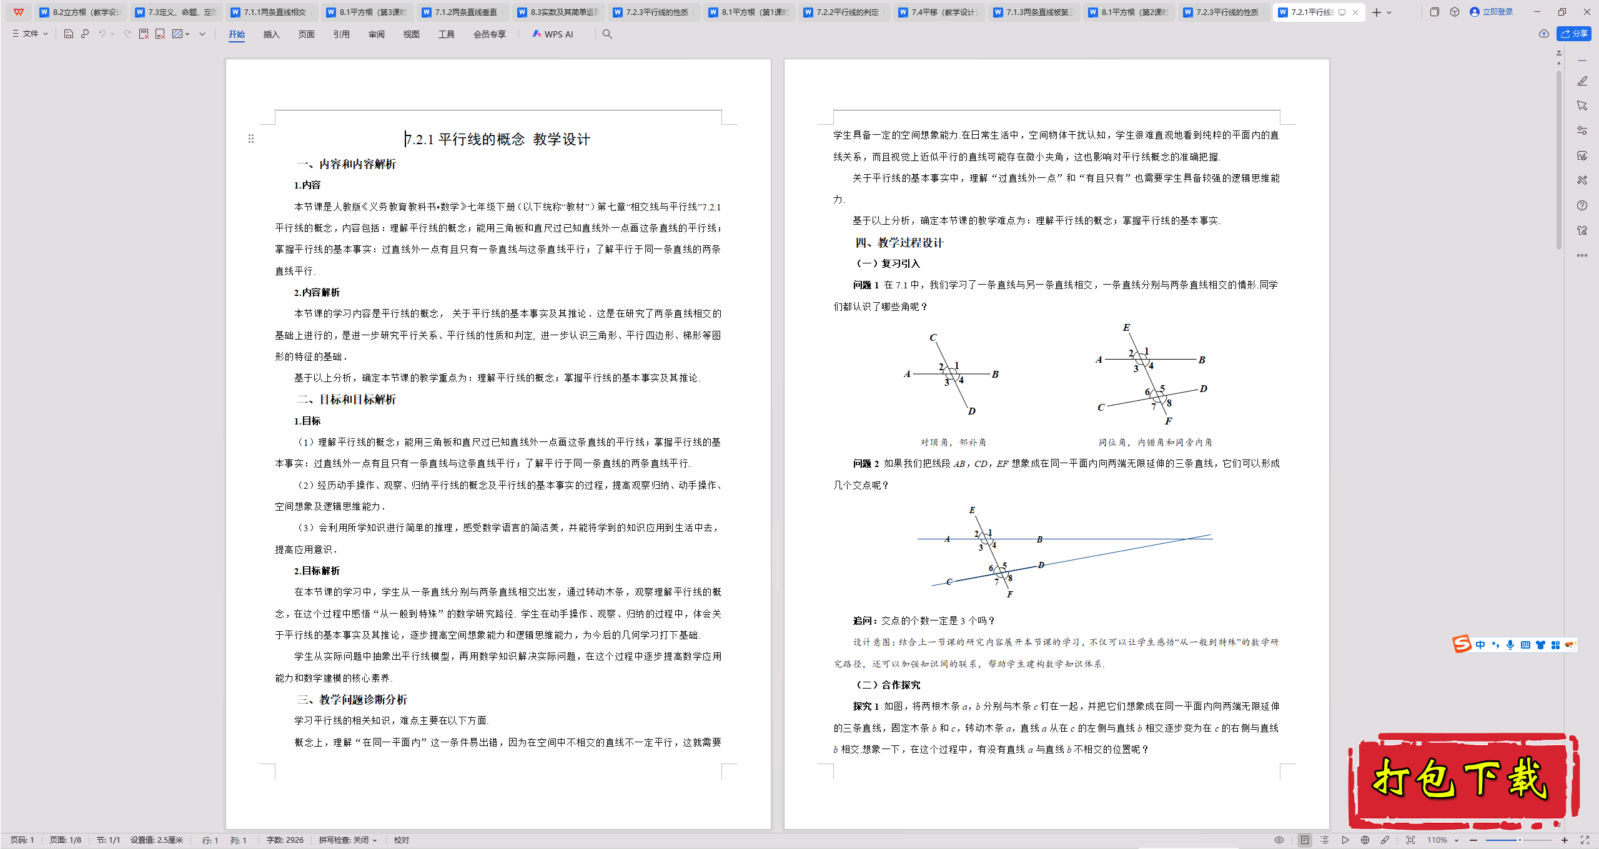Viewport: 1599px width, 849px height.
Task: Click the striped square quick-access toolbar icon
Action: coord(177,34)
